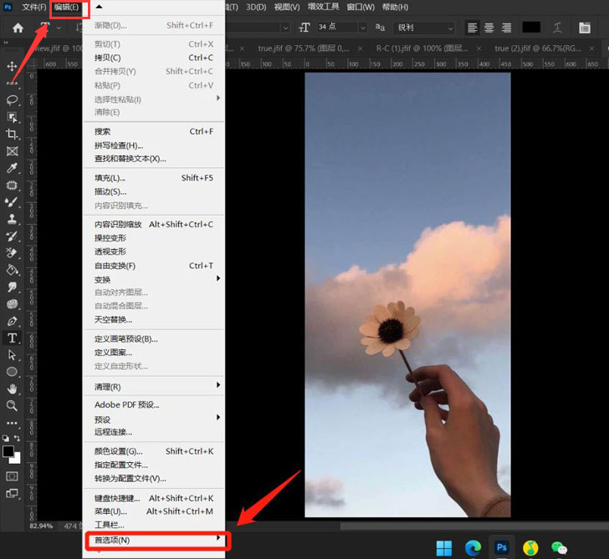Open Microsoft Edge from the taskbar

(473, 548)
